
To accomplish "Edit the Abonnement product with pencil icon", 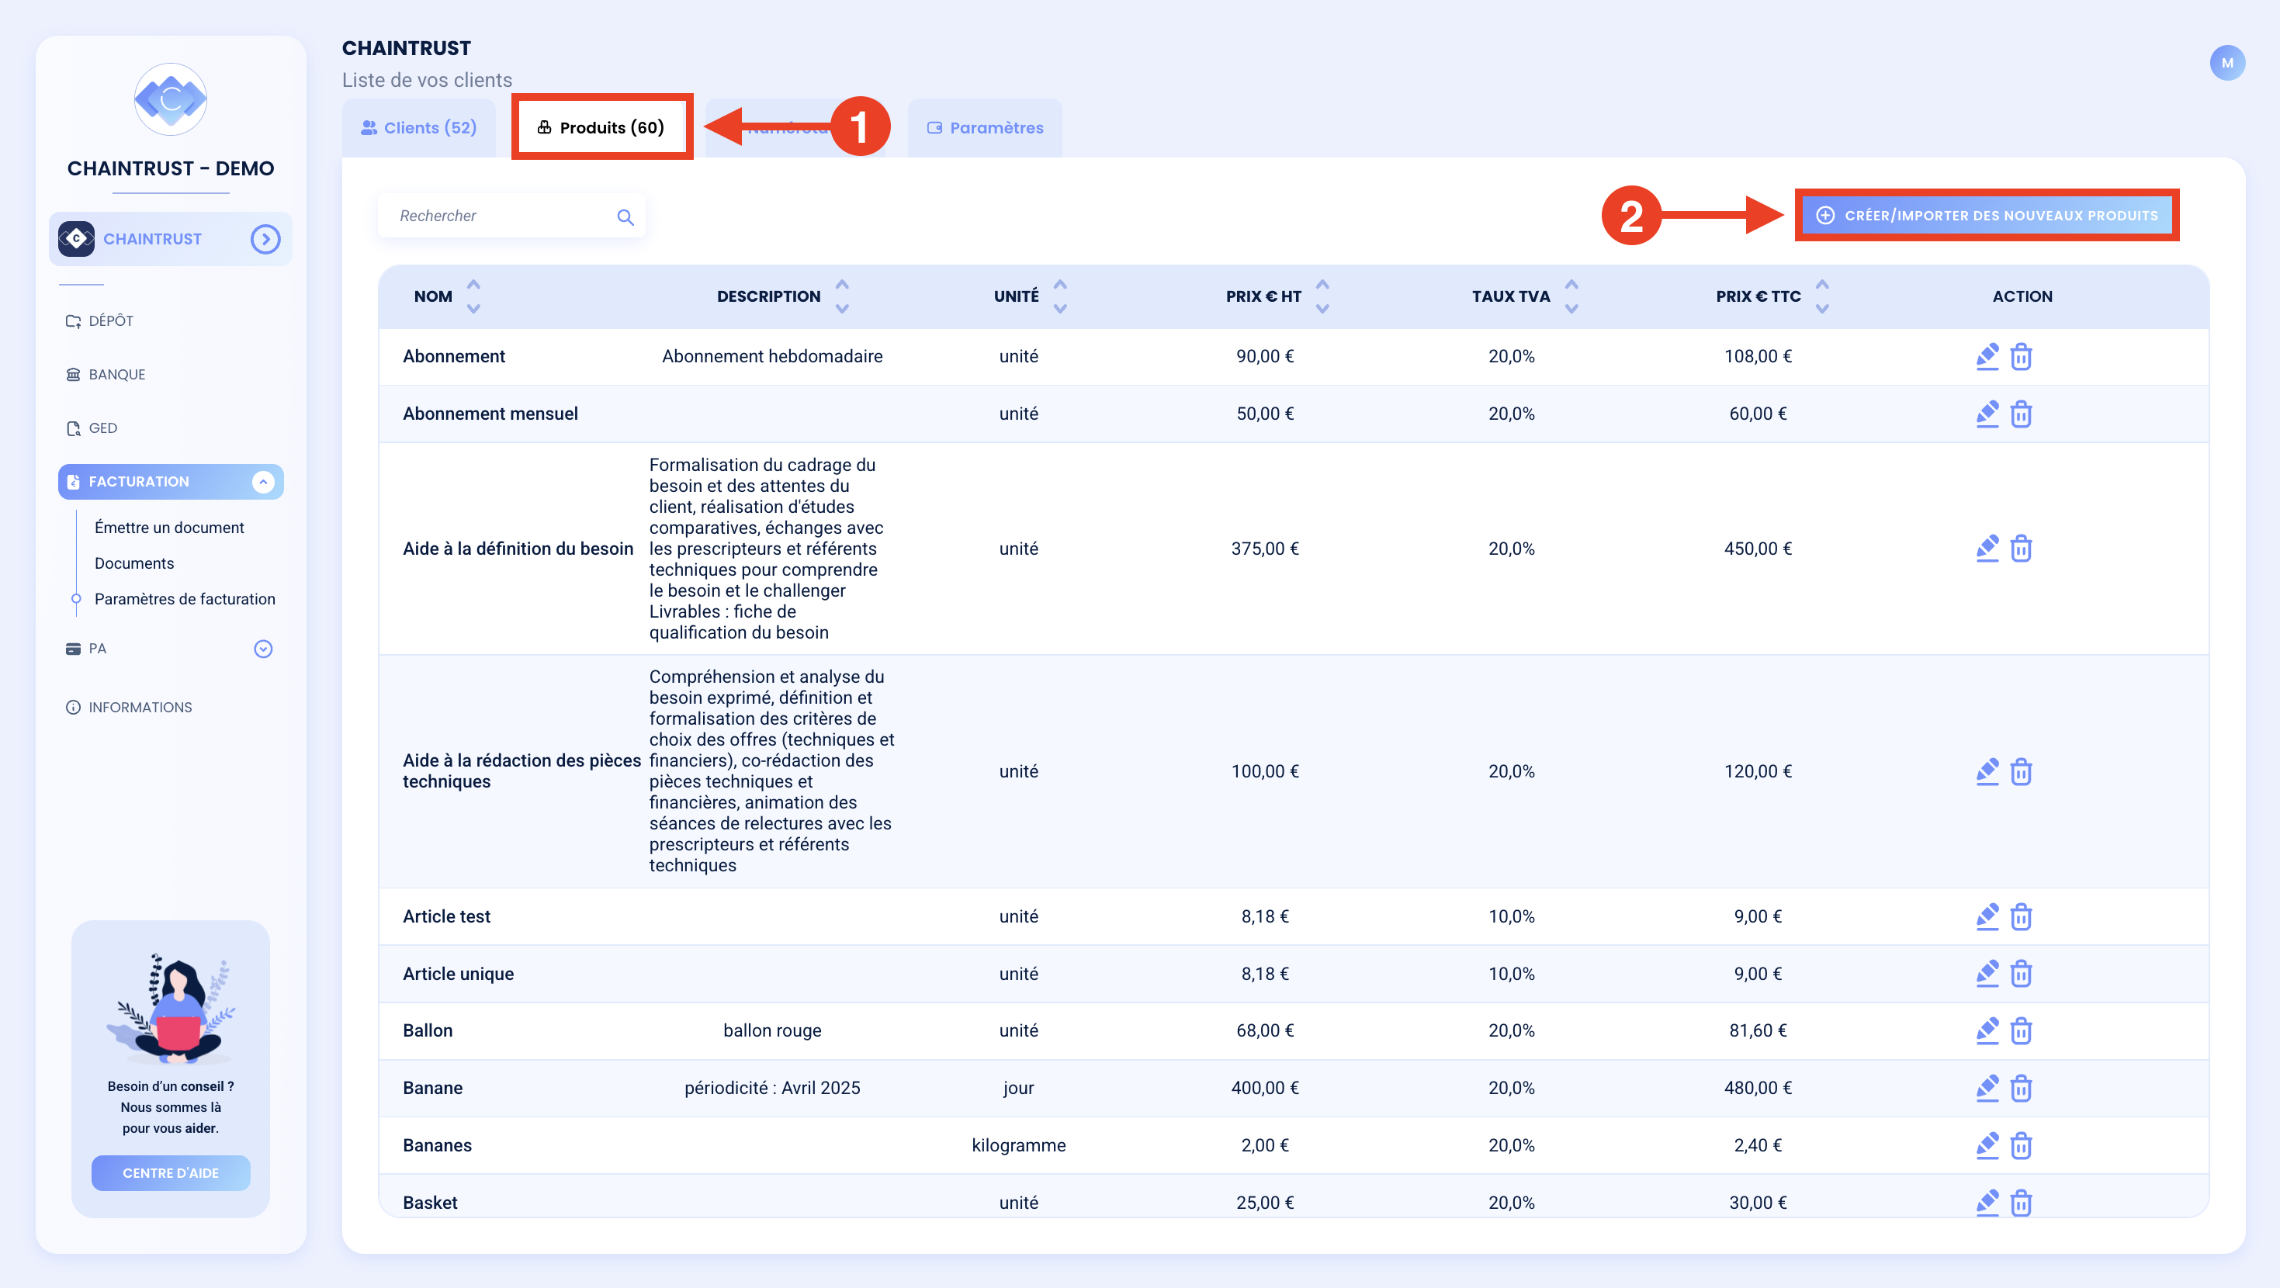I will (x=1987, y=356).
